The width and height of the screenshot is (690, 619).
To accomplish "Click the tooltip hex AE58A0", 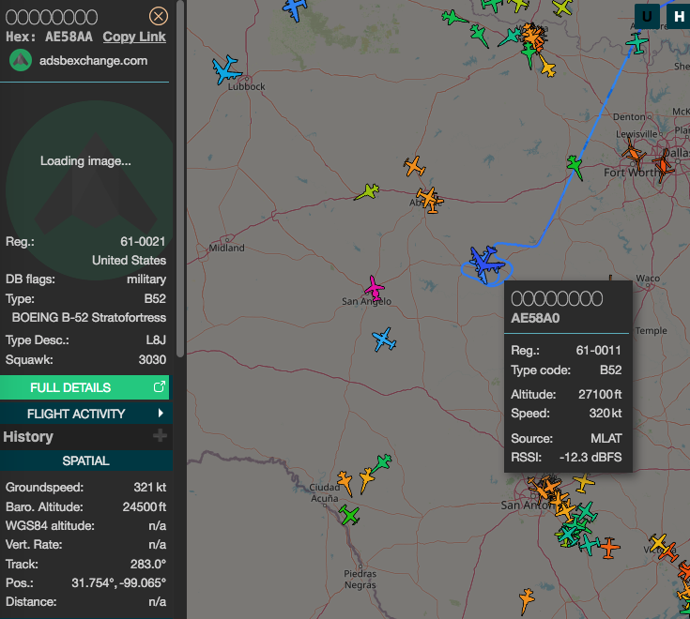I will 535,318.
